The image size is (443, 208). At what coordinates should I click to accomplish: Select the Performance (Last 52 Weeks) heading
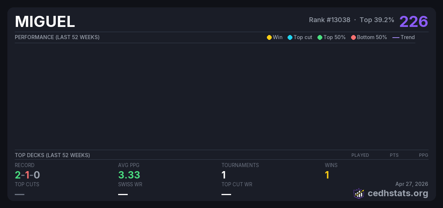57,37
